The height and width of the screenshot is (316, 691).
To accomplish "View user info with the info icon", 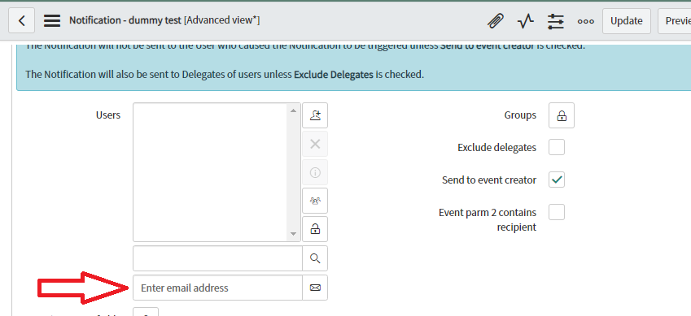I will pos(315,172).
